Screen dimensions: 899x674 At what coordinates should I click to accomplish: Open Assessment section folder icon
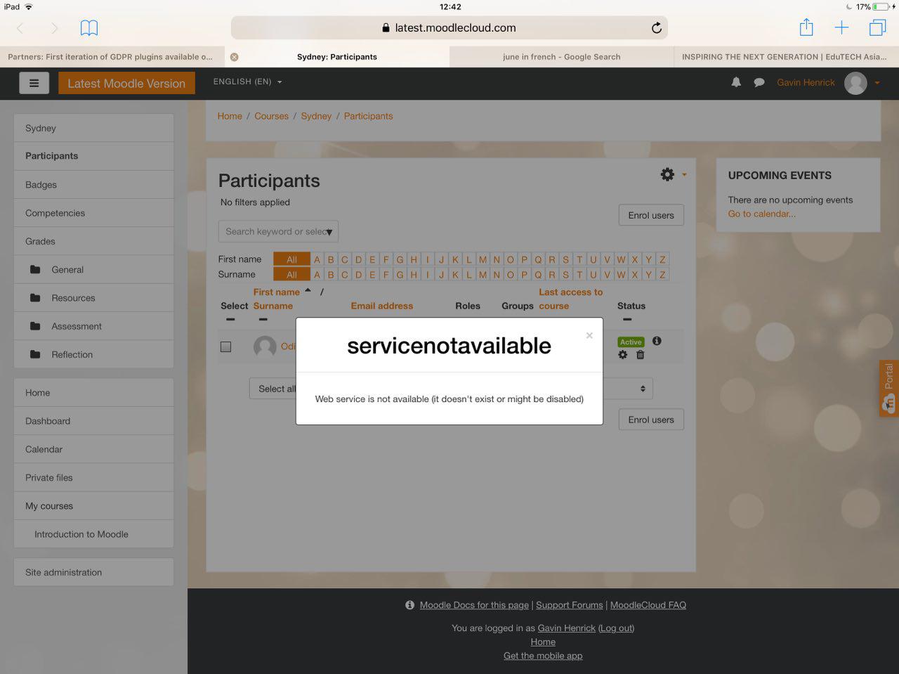35,326
